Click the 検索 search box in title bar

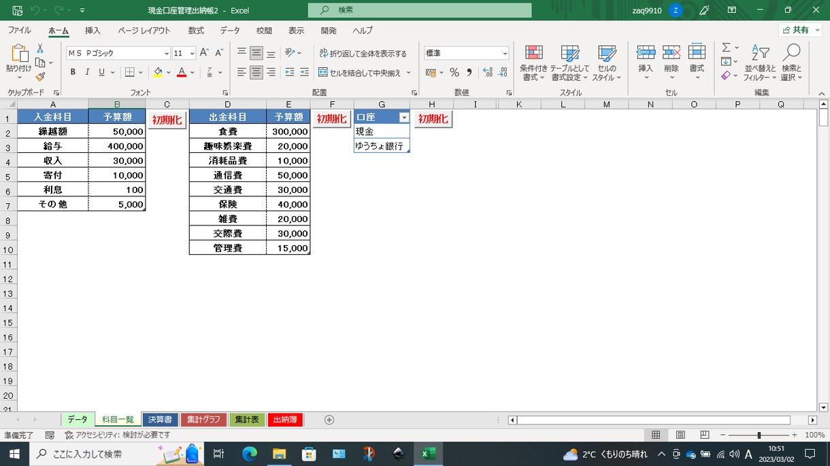(x=420, y=10)
